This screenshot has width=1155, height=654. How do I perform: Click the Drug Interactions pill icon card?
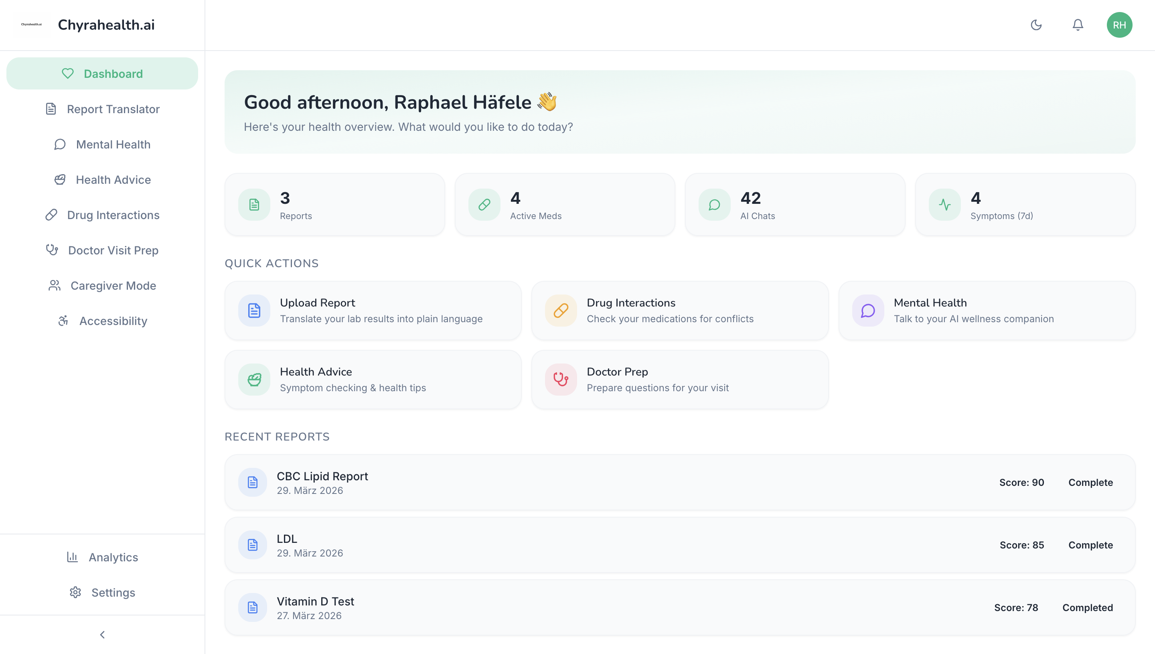click(x=561, y=311)
